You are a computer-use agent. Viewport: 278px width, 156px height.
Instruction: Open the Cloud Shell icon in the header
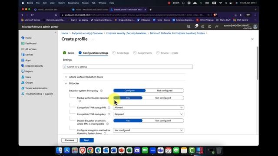pos(189,26)
